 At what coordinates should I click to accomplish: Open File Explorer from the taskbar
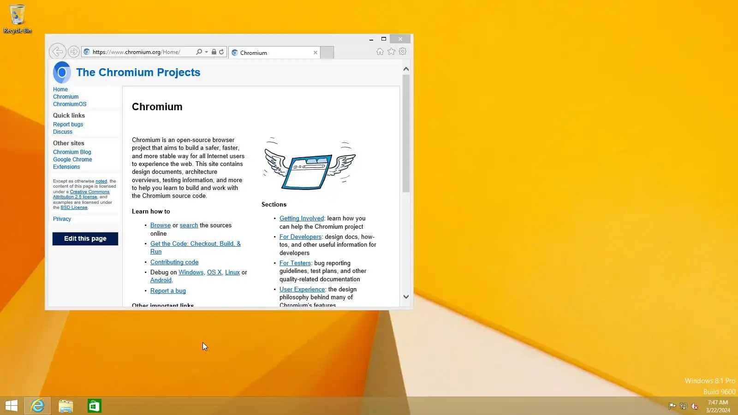click(x=66, y=406)
